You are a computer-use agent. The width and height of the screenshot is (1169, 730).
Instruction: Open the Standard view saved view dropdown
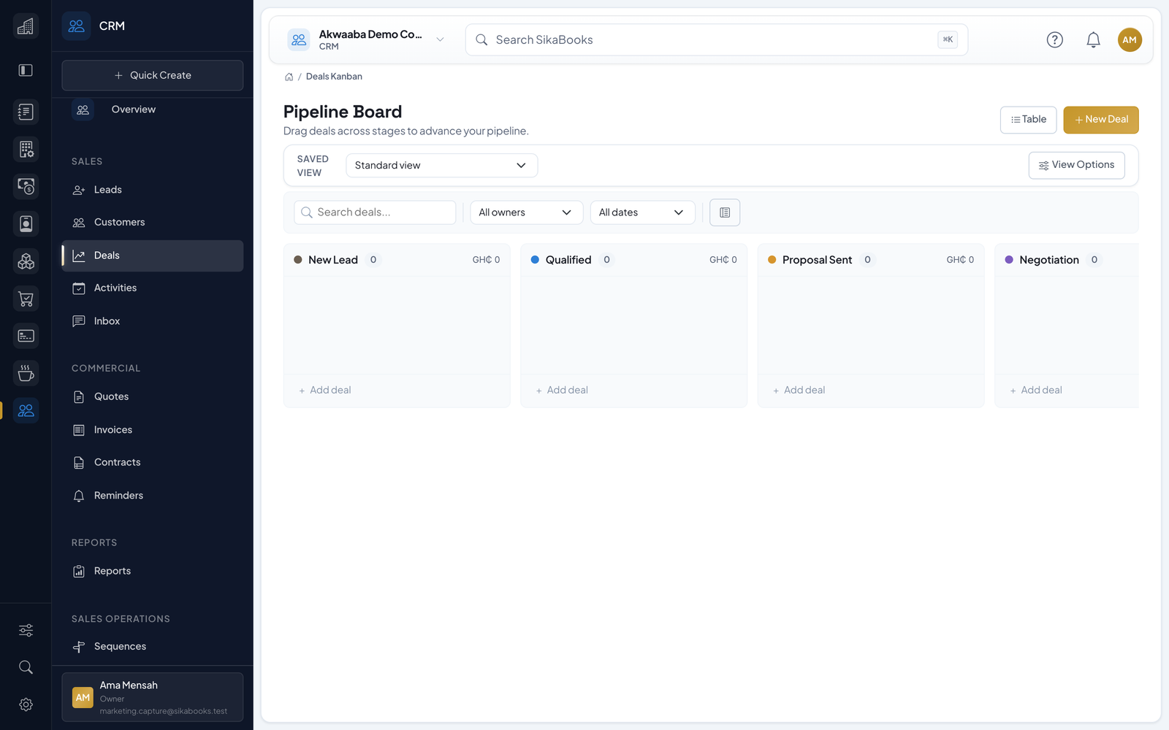coord(441,166)
